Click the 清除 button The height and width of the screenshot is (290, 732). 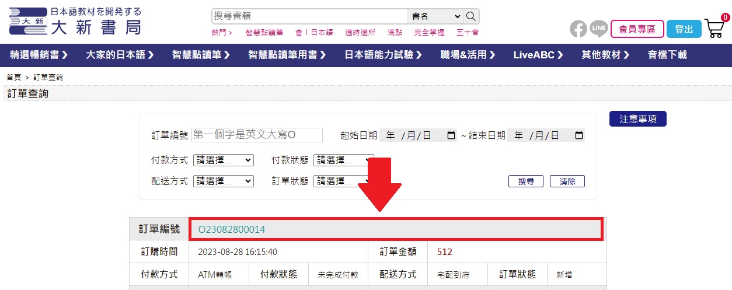pos(567,181)
